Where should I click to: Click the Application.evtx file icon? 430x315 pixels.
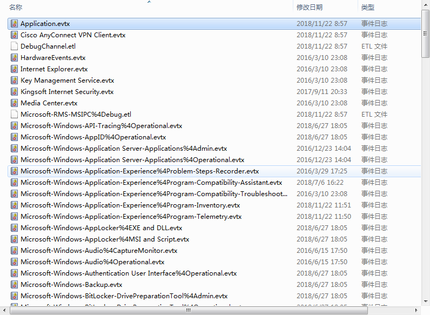(15, 24)
